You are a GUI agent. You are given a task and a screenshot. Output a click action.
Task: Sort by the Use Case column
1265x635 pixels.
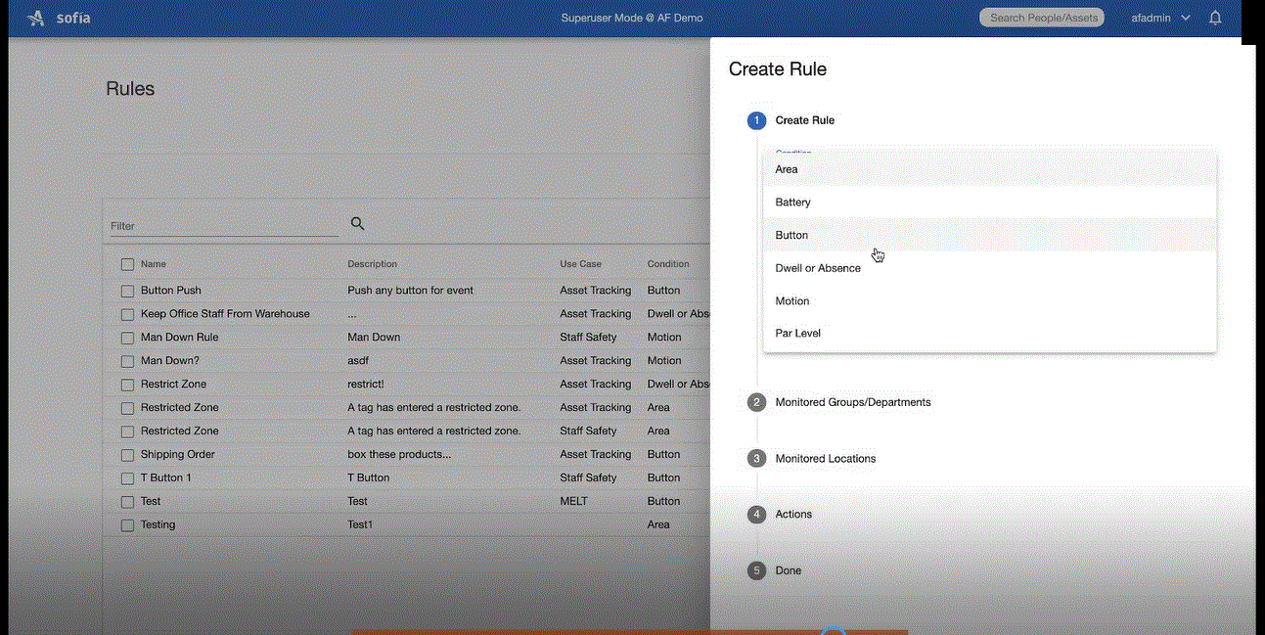(580, 264)
